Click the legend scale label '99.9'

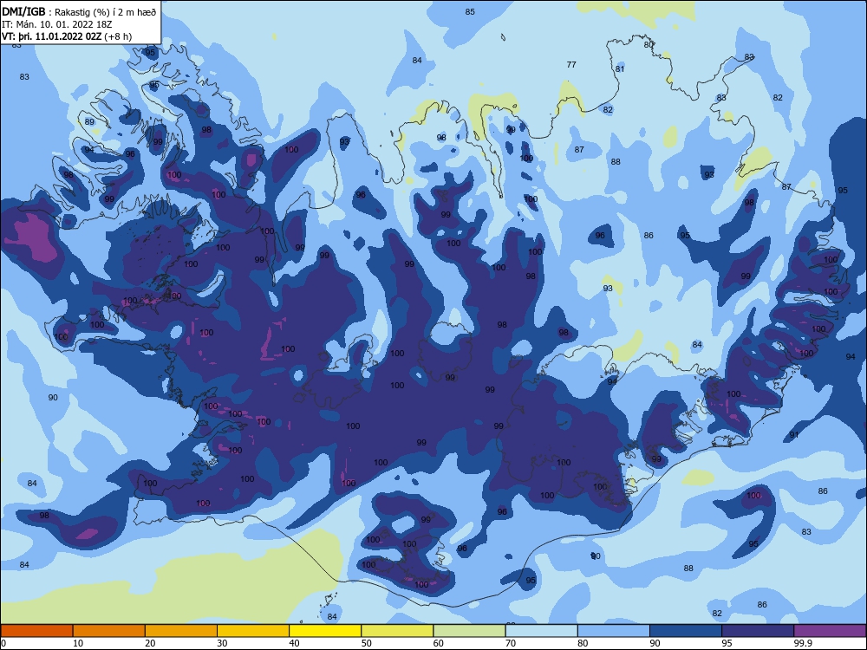(x=803, y=643)
